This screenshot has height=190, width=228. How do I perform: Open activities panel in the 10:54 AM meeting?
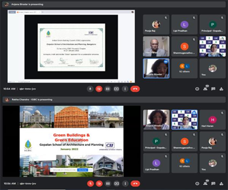coord(221,89)
